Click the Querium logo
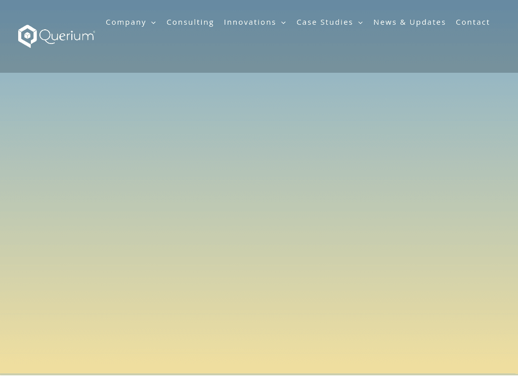 click(57, 36)
